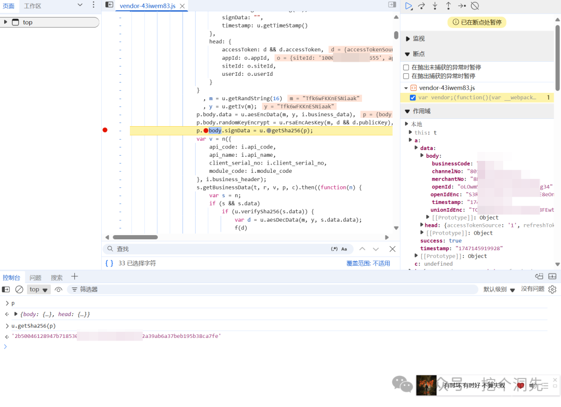Click the debugger sidebar vertical scrollbar
561x407 pixels.
pos(557,57)
